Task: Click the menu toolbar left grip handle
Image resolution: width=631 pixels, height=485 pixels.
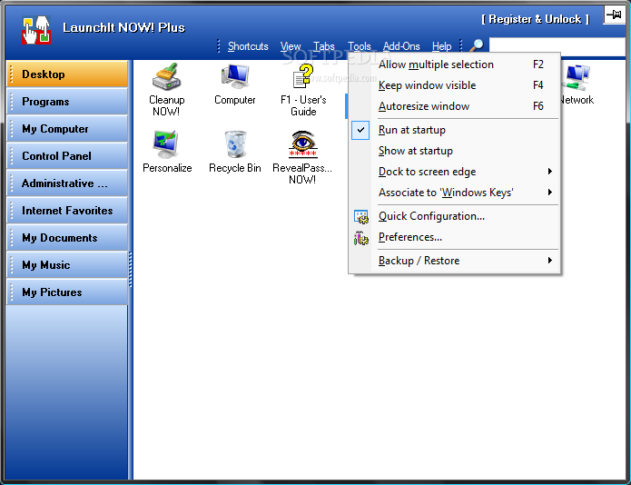Action: pos(219,46)
